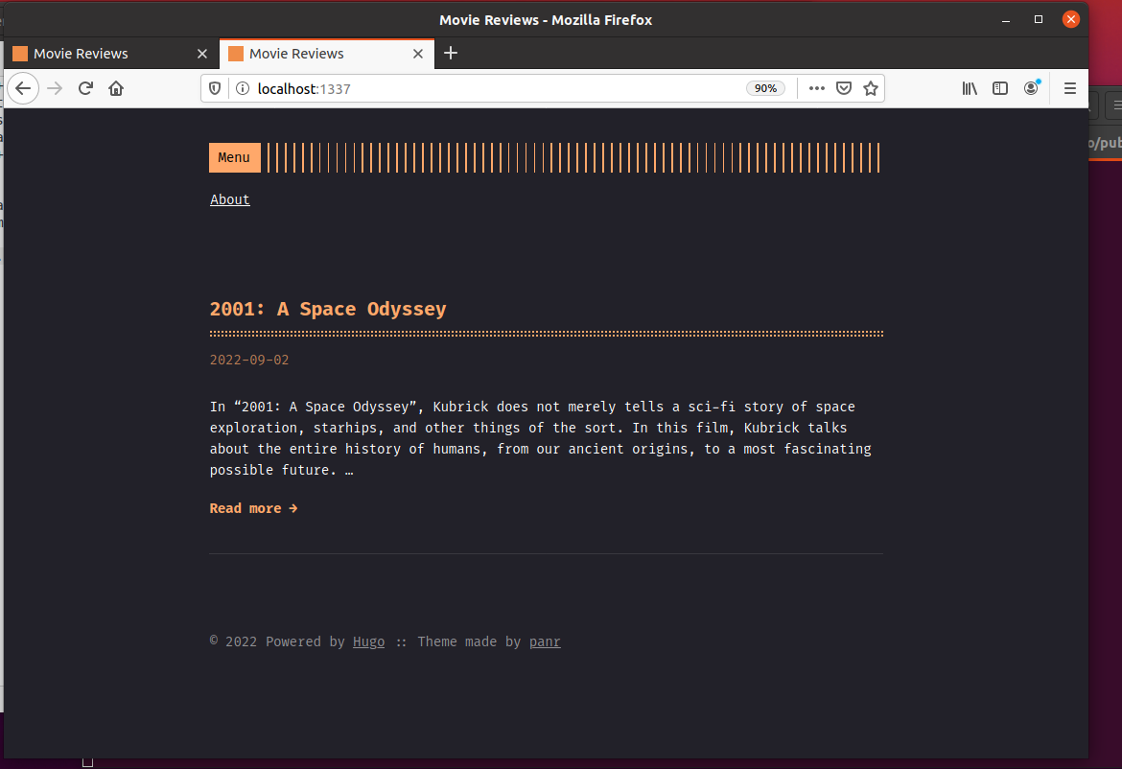Maximize the Firefox window
This screenshot has height=769, width=1122.
pyautogui.click(x=1039, y=19)
